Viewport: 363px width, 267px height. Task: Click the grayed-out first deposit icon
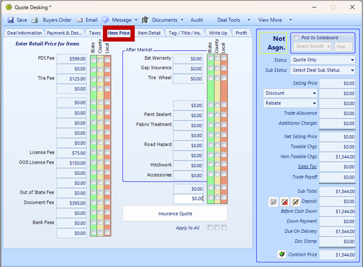tap(274, 201)
